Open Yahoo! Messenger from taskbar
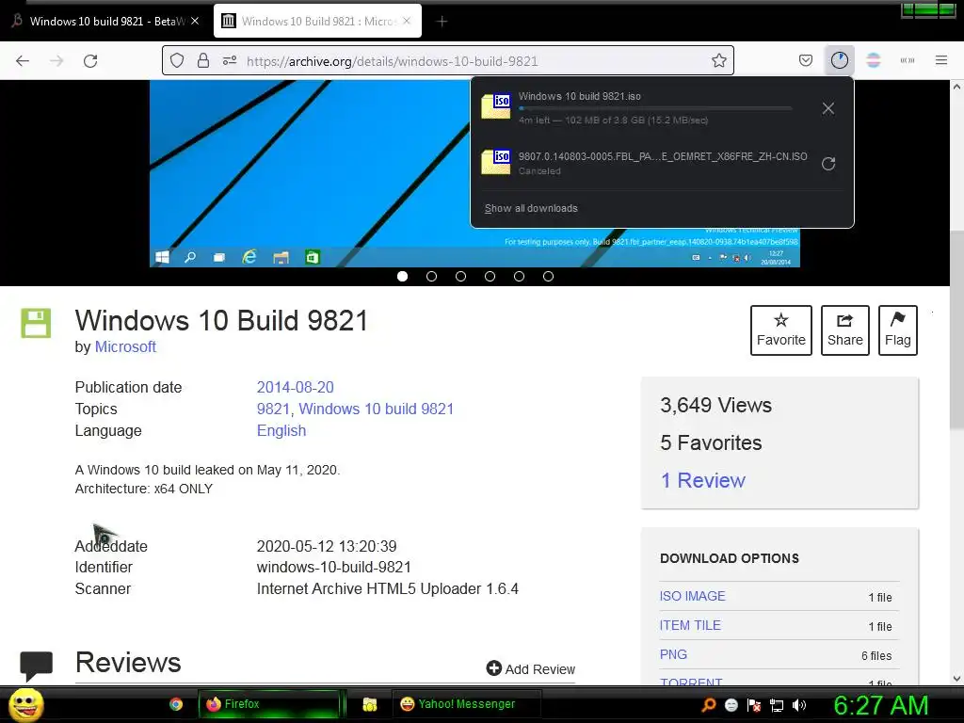Image resolution: width=964 pixels, height=723 pixels. pos(467,704)
